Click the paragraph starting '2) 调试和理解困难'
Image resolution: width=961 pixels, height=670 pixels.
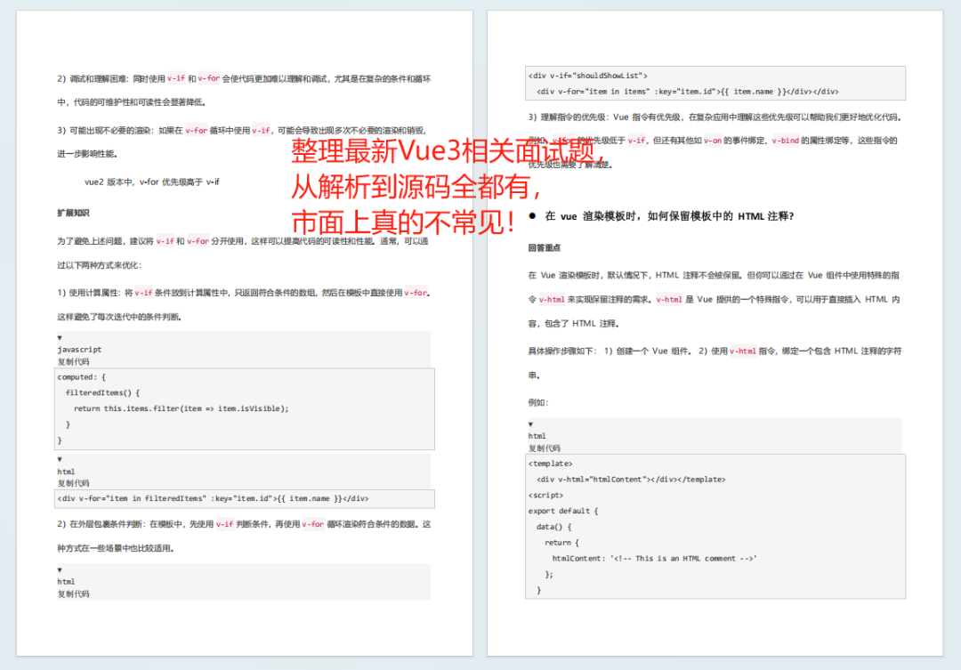[x=244, y=90]
